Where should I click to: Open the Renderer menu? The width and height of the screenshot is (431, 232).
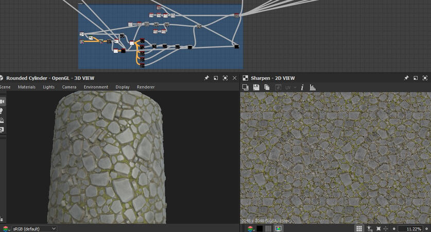(145, 87)
